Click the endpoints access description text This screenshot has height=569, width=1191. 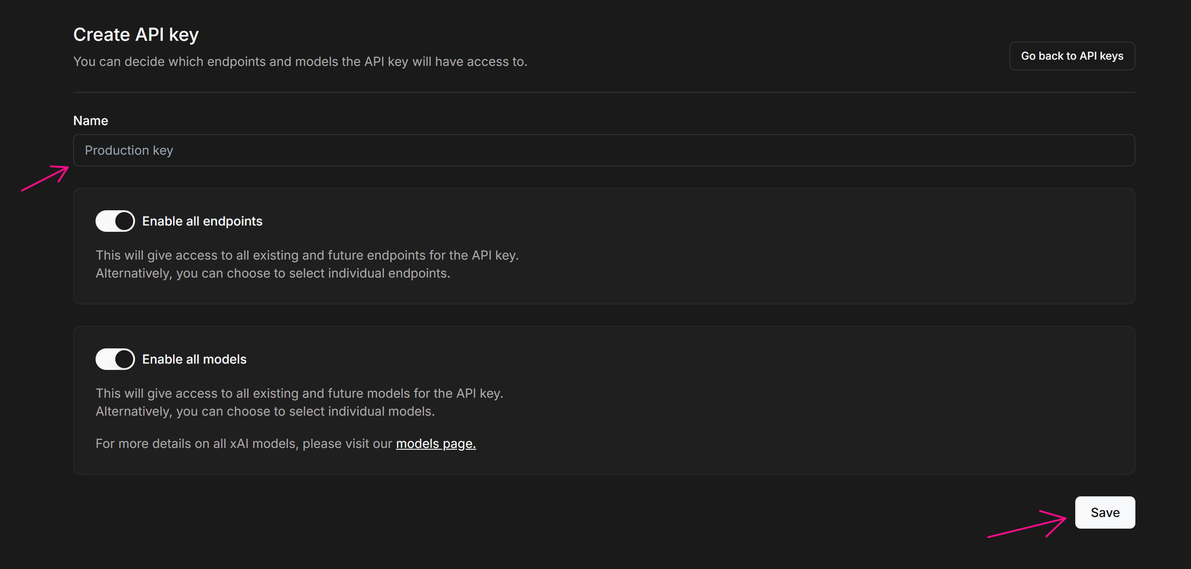307,255
